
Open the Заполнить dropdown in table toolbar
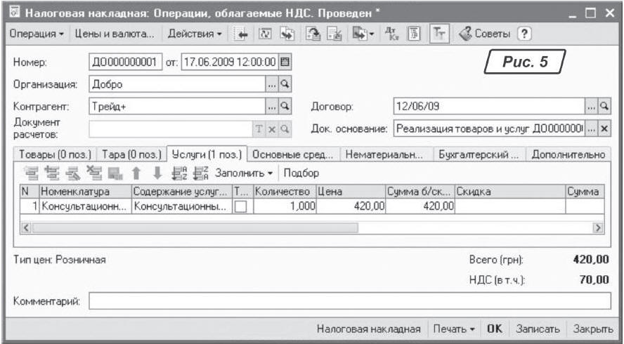pos(244,173)
